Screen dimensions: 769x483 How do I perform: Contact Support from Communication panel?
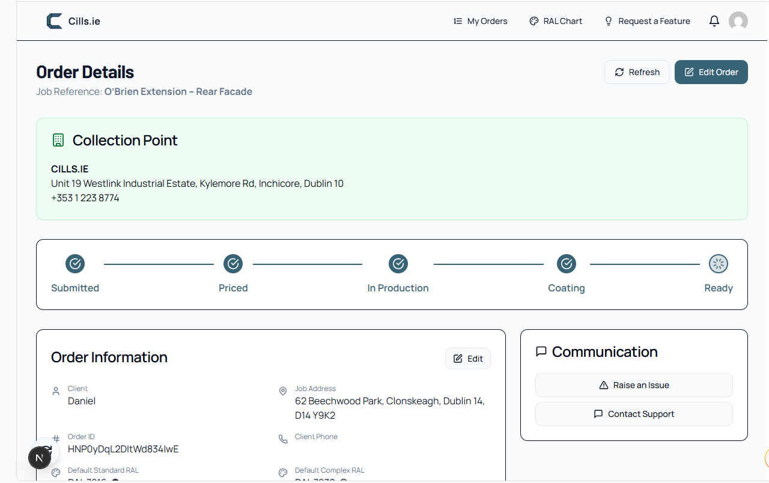click(x=634, y=414)
